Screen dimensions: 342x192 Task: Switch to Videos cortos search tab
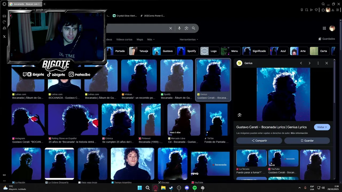(x=124, y=39)
